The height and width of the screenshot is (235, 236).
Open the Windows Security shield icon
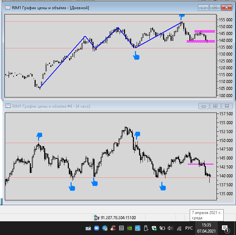click(154, 228)
